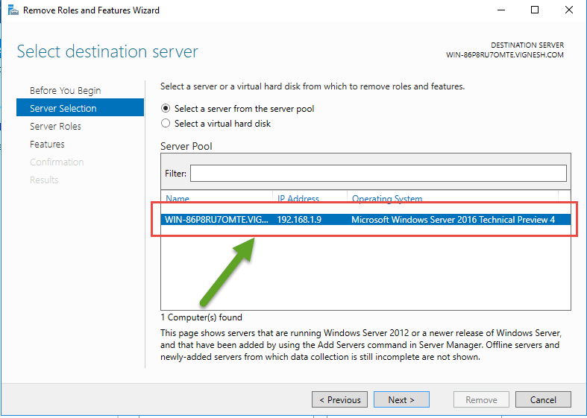The height and width of the screenshot is (418, 587).
Task: Jump to the Features step
Action: pos(47,145)
